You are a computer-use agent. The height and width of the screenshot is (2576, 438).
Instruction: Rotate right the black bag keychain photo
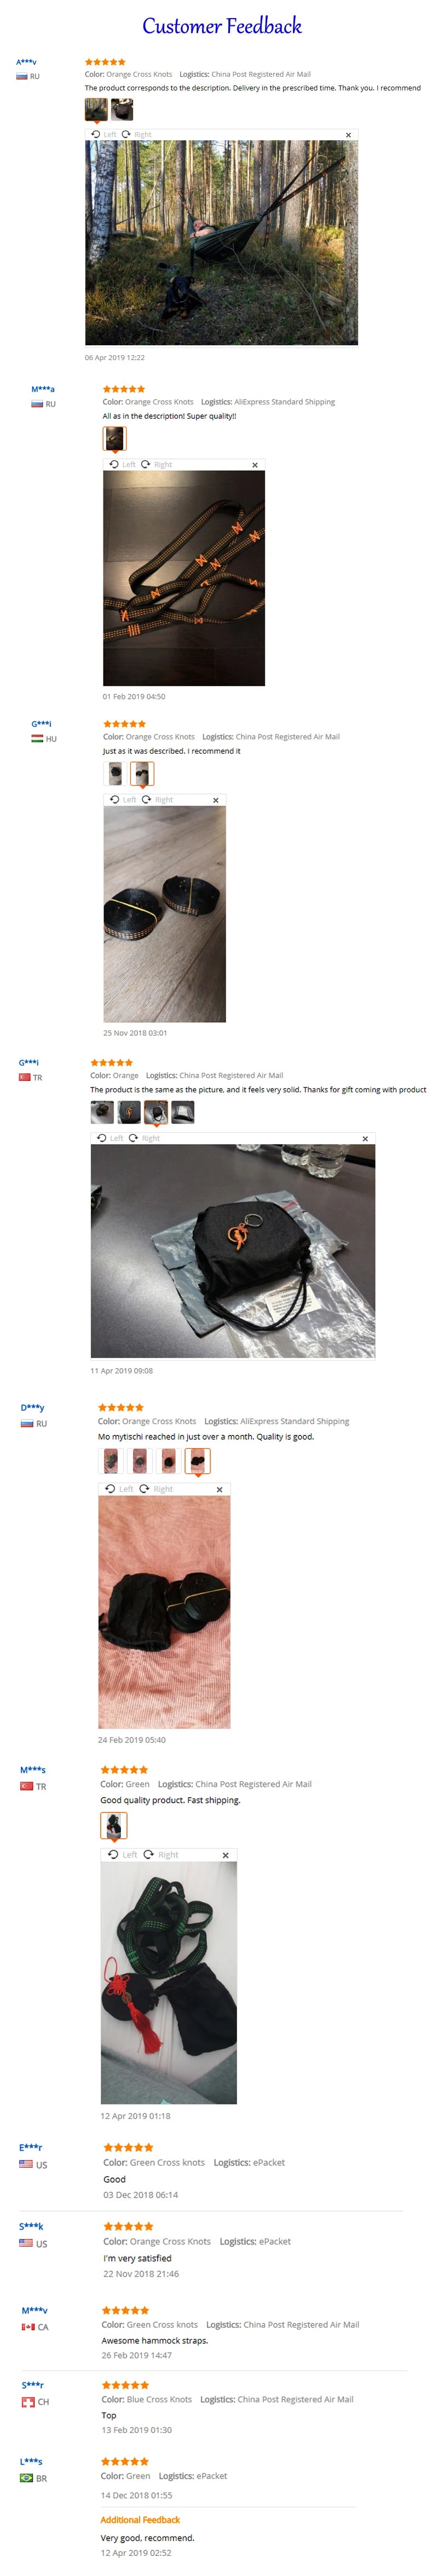(x=144, y=1138)
